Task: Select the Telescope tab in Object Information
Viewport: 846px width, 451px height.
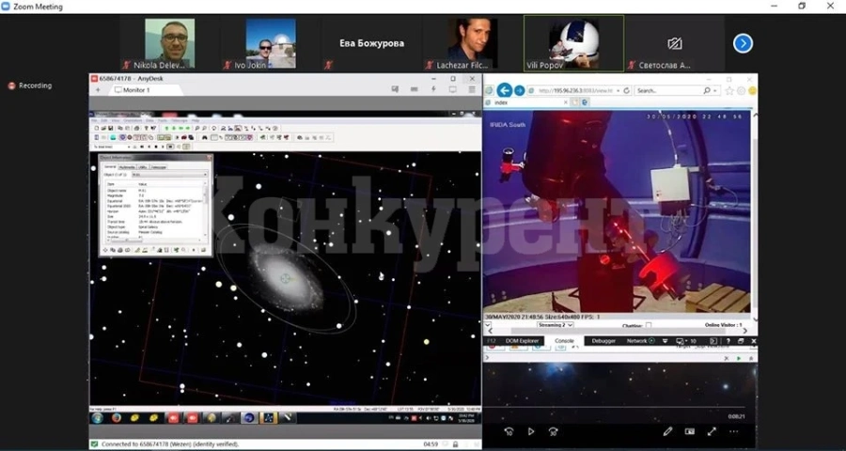Action: pos(158,167)
